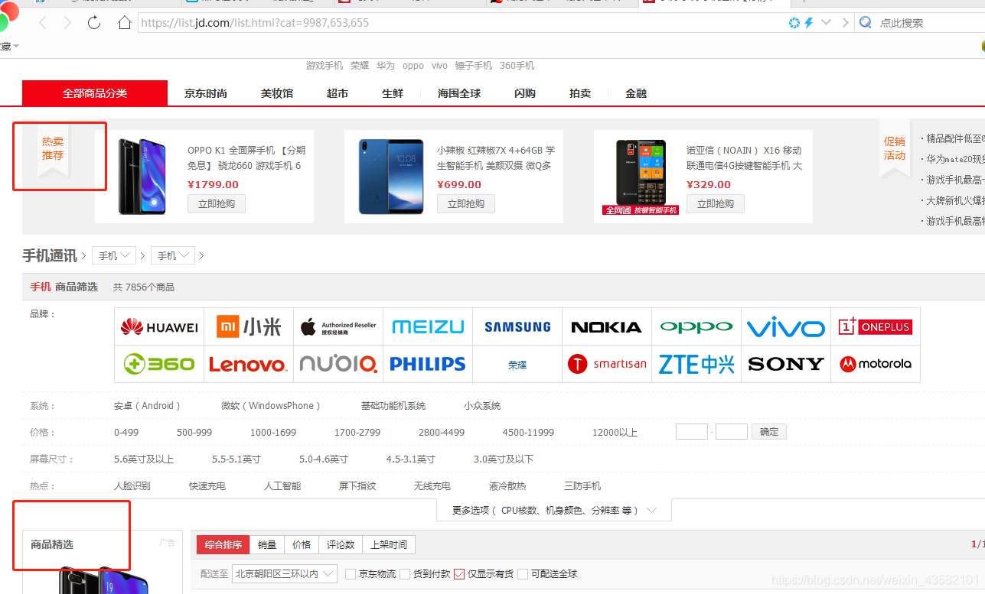
Task: Click 立即抢购 for OPPO K1
Action: click(217, 203)
